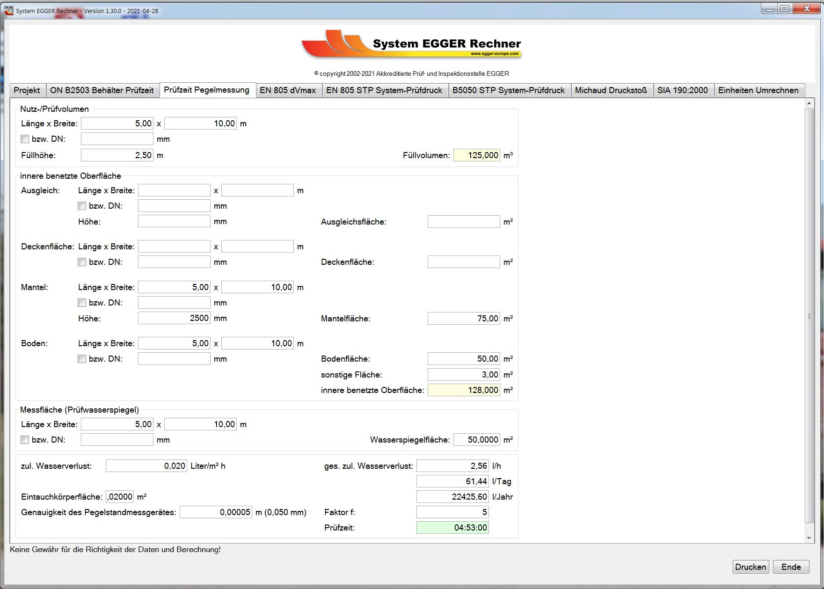Select innere benetzte Oberfläche result 128,000
Image resolution: width=824 pixels, height=589 pixels.
point(464,390)
